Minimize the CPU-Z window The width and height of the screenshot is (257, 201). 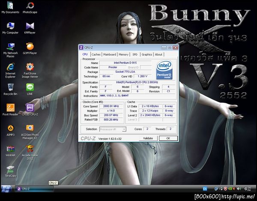(164, 48)
